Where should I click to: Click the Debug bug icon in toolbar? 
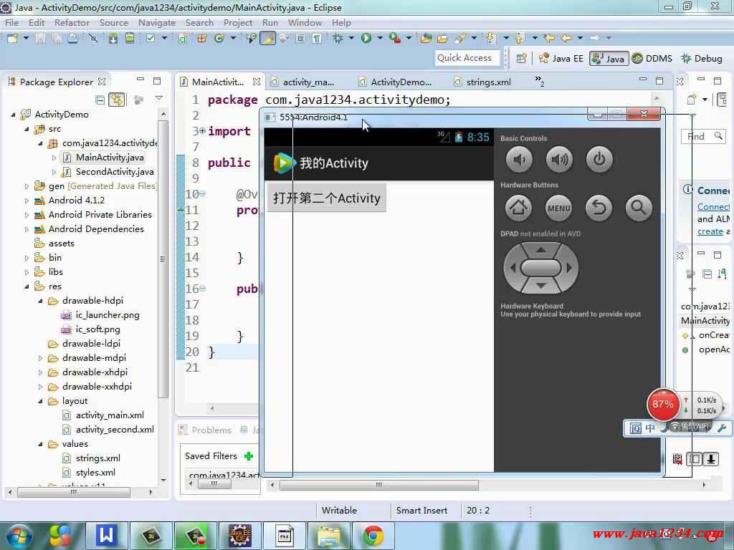pyautogui.click(x=338, y=39)
